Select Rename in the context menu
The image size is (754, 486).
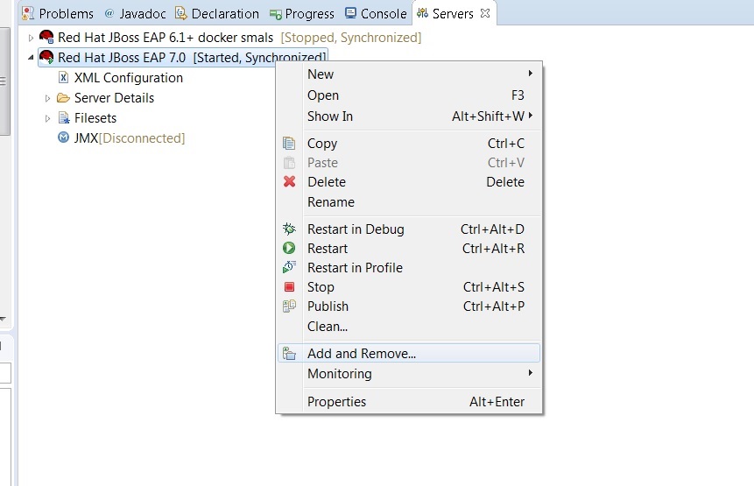(409, 202)
